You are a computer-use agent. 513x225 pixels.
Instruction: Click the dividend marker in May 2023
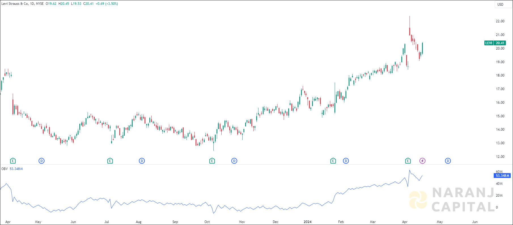click(41, 161)
